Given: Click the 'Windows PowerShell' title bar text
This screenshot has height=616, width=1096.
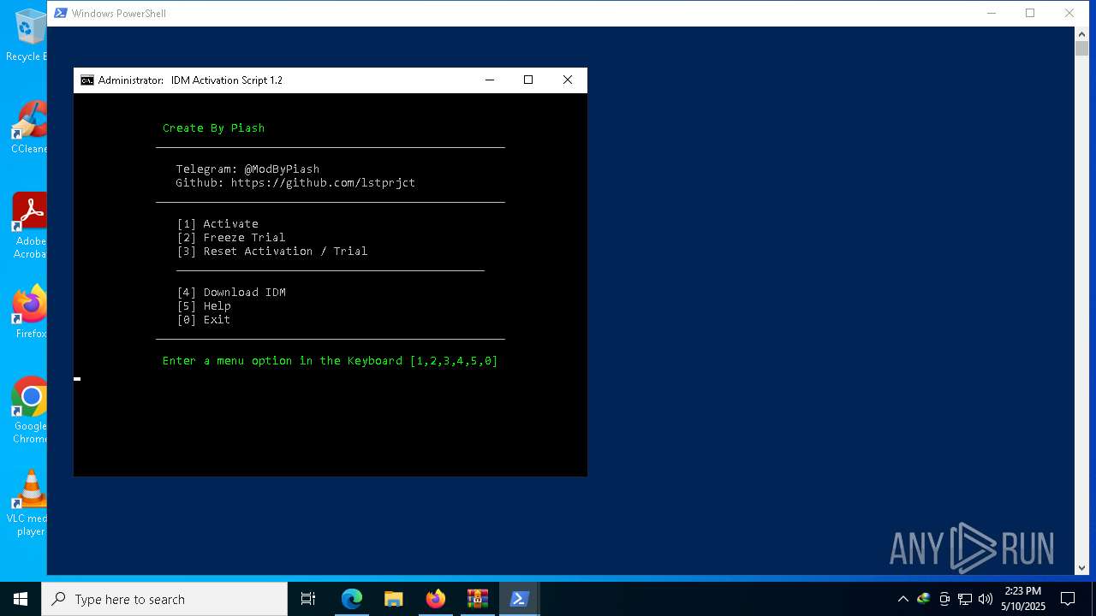Looking at the screenshot, I should [119, 13].
